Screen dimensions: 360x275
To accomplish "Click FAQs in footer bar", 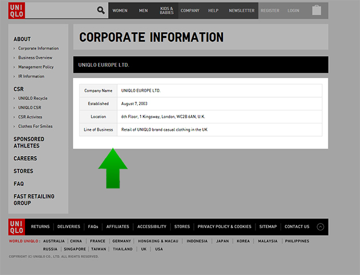I will tap(93, 227).
